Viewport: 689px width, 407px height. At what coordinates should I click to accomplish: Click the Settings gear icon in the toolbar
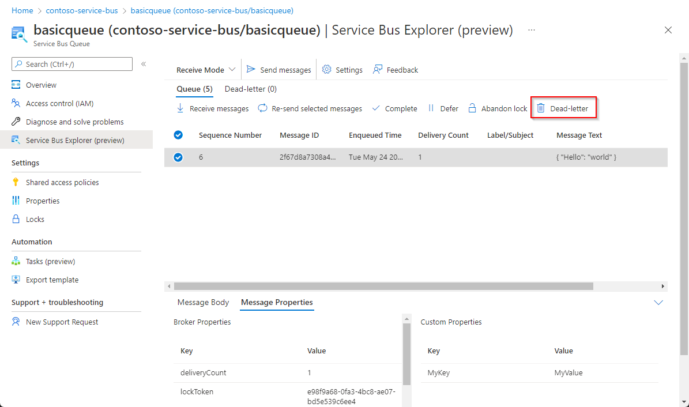click(x=326, y=69)
